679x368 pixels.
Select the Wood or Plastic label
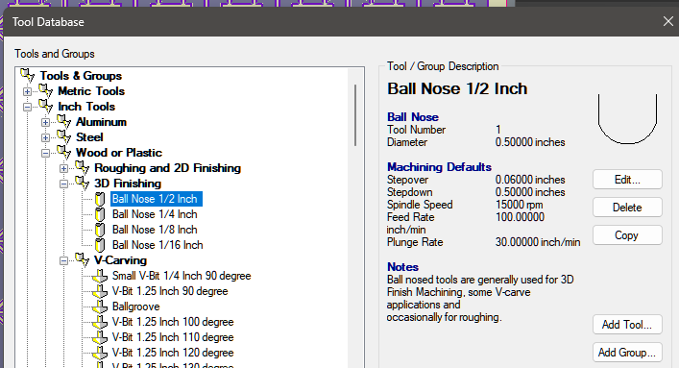(x=119, y=153)
